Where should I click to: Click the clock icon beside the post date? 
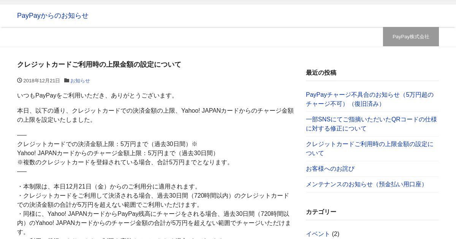point(19,80)
